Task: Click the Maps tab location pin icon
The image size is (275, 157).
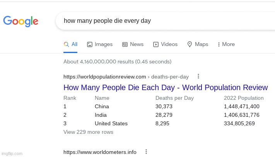Action: click(190, 44)
